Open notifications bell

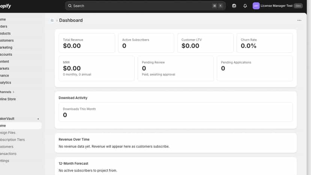pyautogui.click(x=245, y=6)
